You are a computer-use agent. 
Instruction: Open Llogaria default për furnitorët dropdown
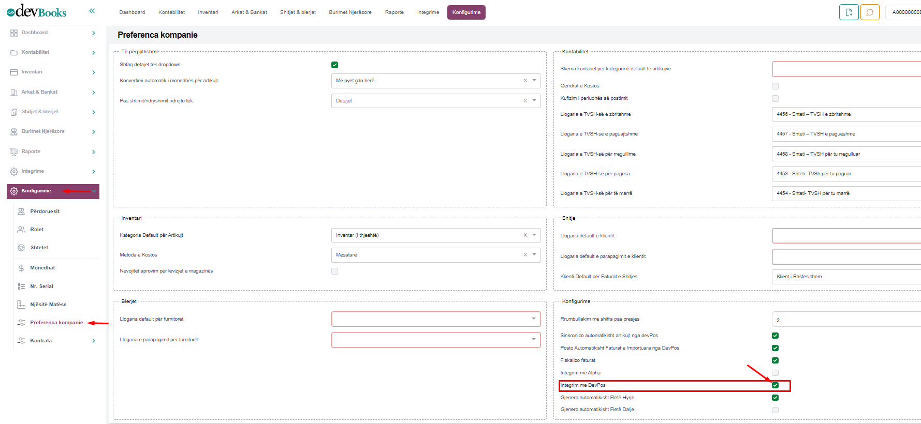point(533,319)
